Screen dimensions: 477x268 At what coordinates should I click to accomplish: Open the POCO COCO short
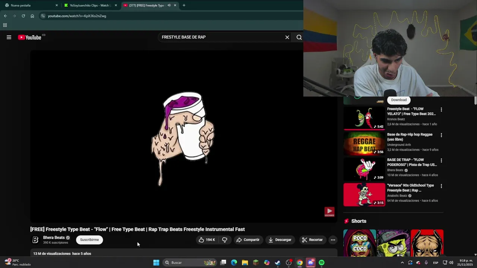pyautogui.click(x=360, y=243)
